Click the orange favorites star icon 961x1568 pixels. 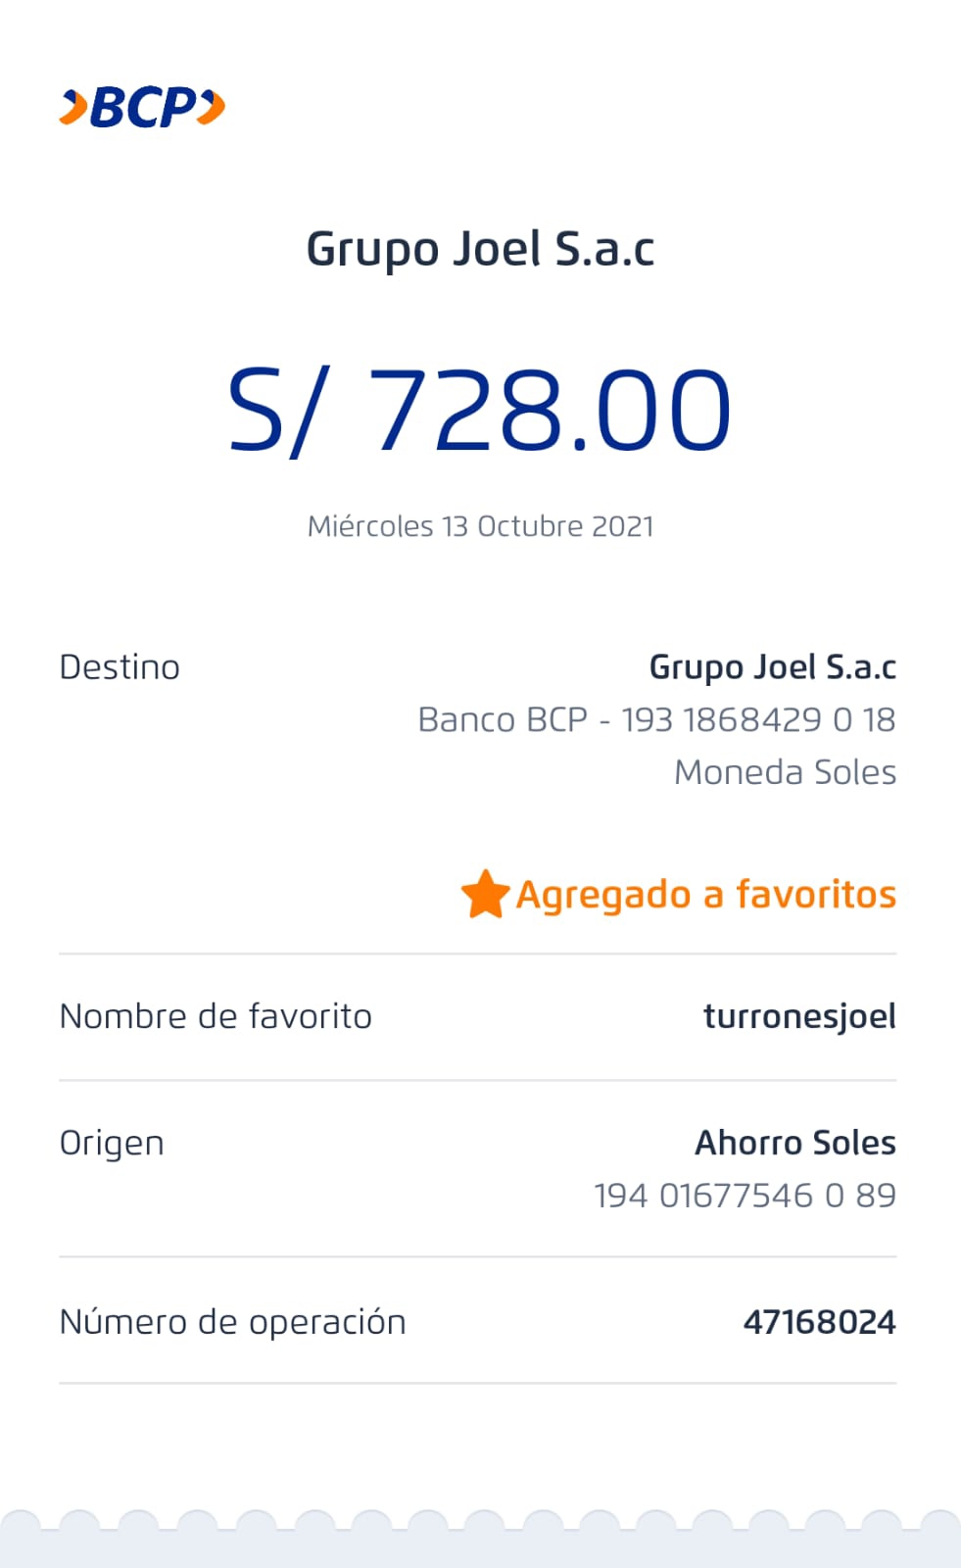(485, 894)
